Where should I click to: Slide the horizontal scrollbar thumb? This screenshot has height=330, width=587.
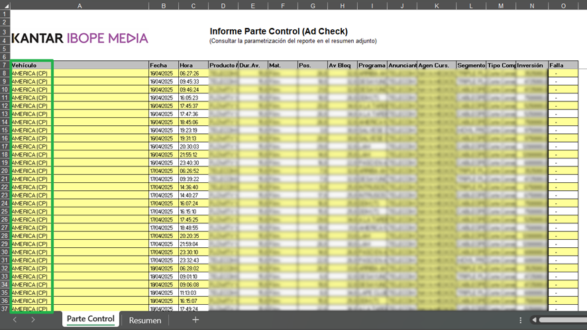pos(562,320)
